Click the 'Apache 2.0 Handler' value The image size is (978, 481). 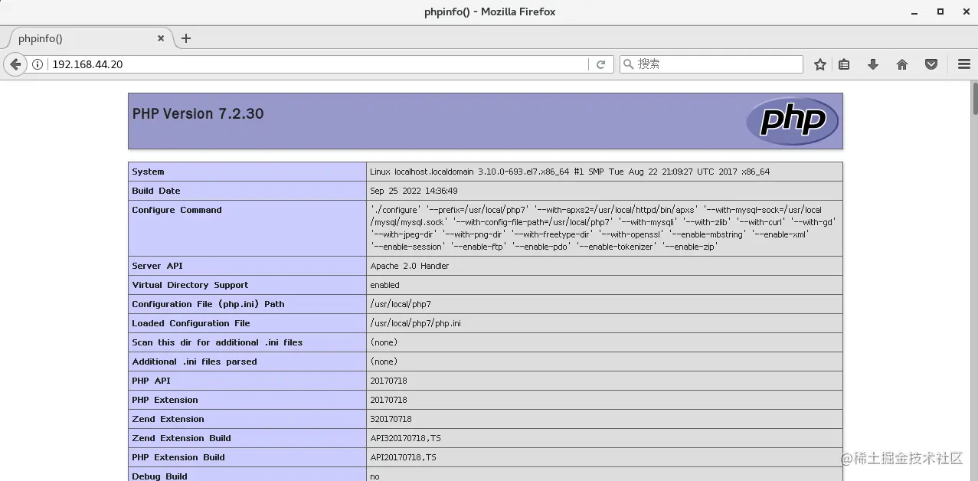tap(410, 266)
